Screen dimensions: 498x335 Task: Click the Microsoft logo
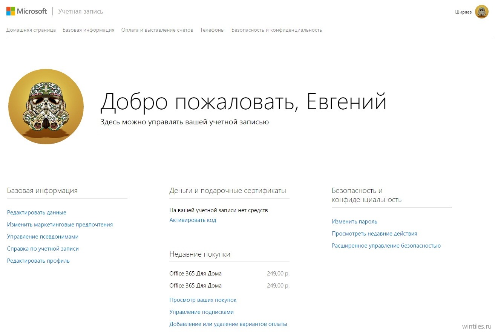(x=26, y=11)
